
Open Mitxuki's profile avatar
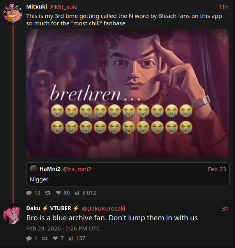(x=13, y=12)
